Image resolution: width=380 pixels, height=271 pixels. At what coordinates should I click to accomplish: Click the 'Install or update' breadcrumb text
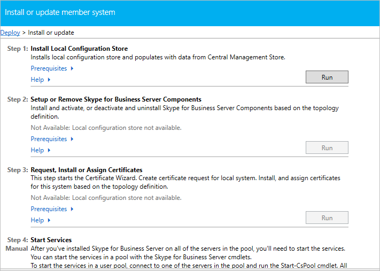(x=51, y=33)
